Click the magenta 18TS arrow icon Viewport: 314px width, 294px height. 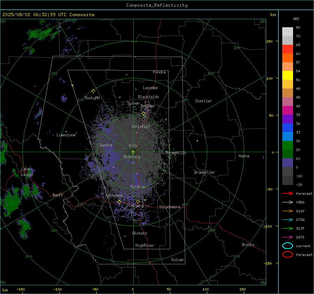pyautogui.click(x=287, y=237)
